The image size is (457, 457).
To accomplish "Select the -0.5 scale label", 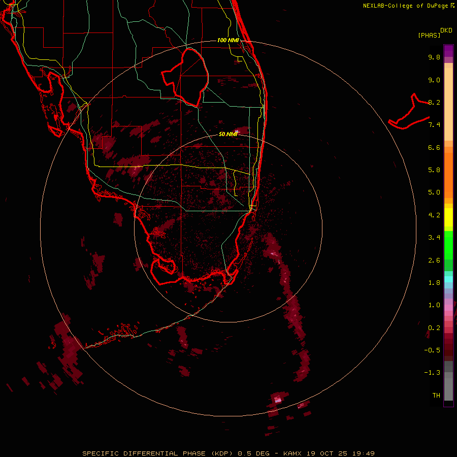I will pos(432,350).
